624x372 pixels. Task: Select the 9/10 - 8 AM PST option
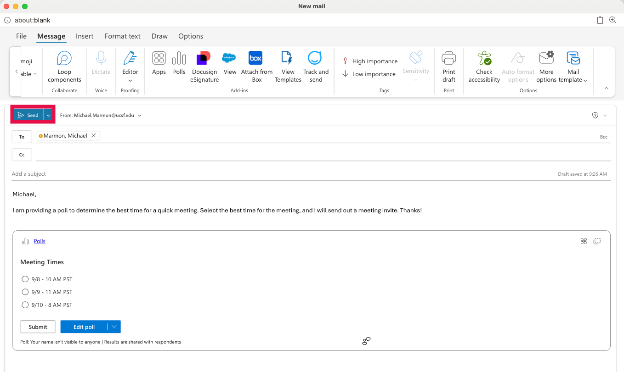coord(25,305)
